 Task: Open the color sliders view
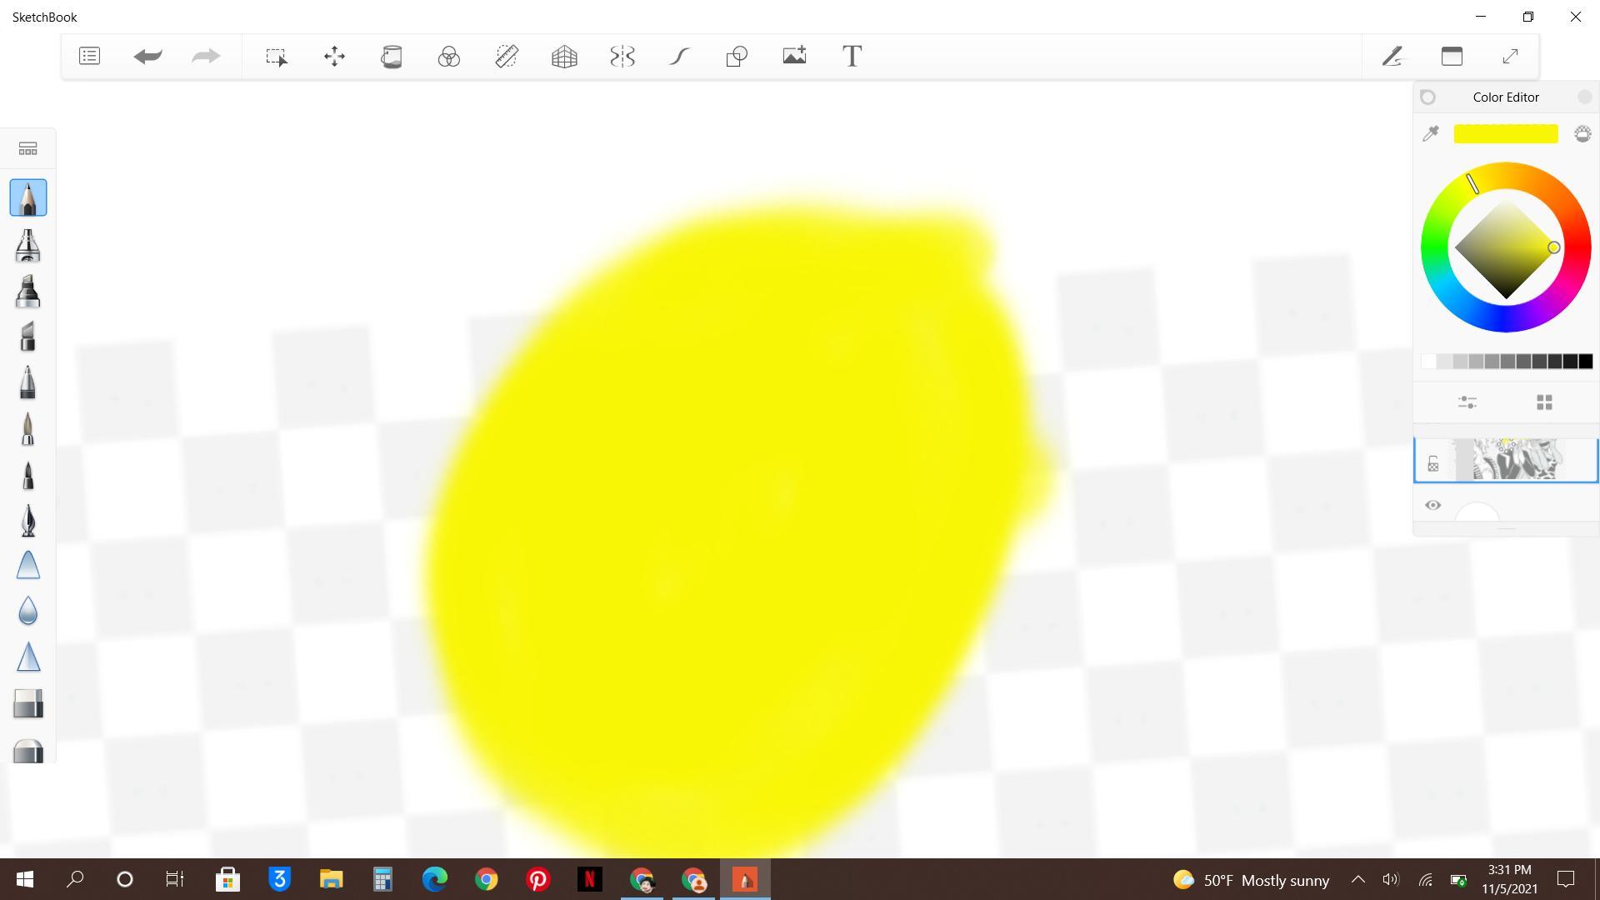point(1467,402)
